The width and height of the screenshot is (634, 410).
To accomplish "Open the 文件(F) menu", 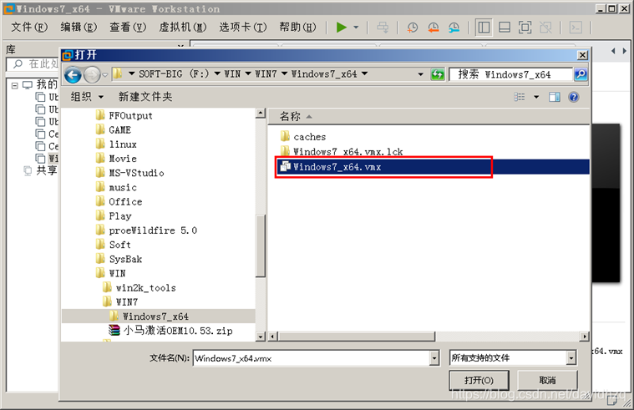I will click(29, 27).
